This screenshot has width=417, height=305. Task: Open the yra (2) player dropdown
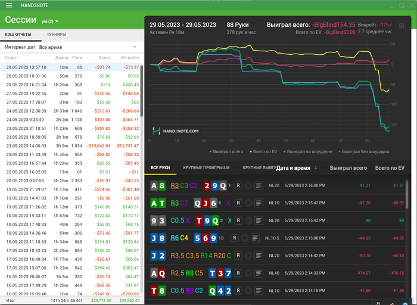click(x=50, y=21)
